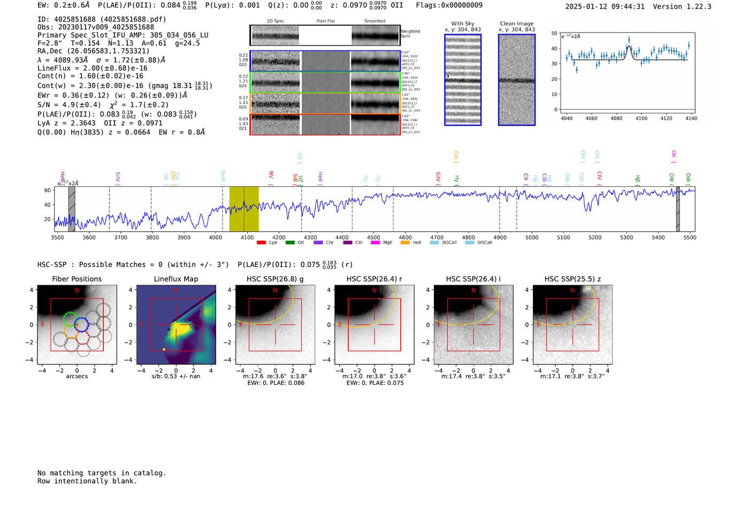Click the blue fiber circle in Fiber Positions
Viewport: 749px width, 510px height.
[81, 324]
